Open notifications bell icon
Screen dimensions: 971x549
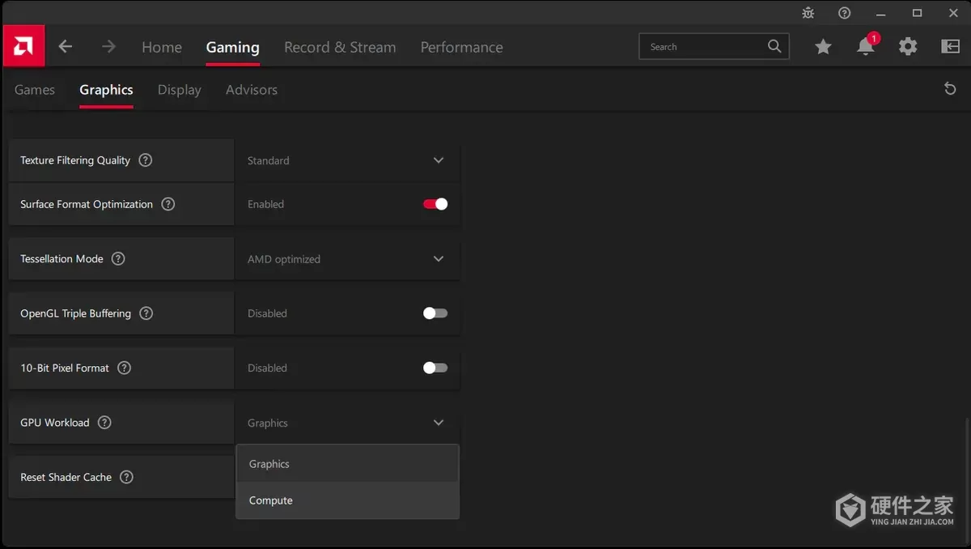coord(866,47)
